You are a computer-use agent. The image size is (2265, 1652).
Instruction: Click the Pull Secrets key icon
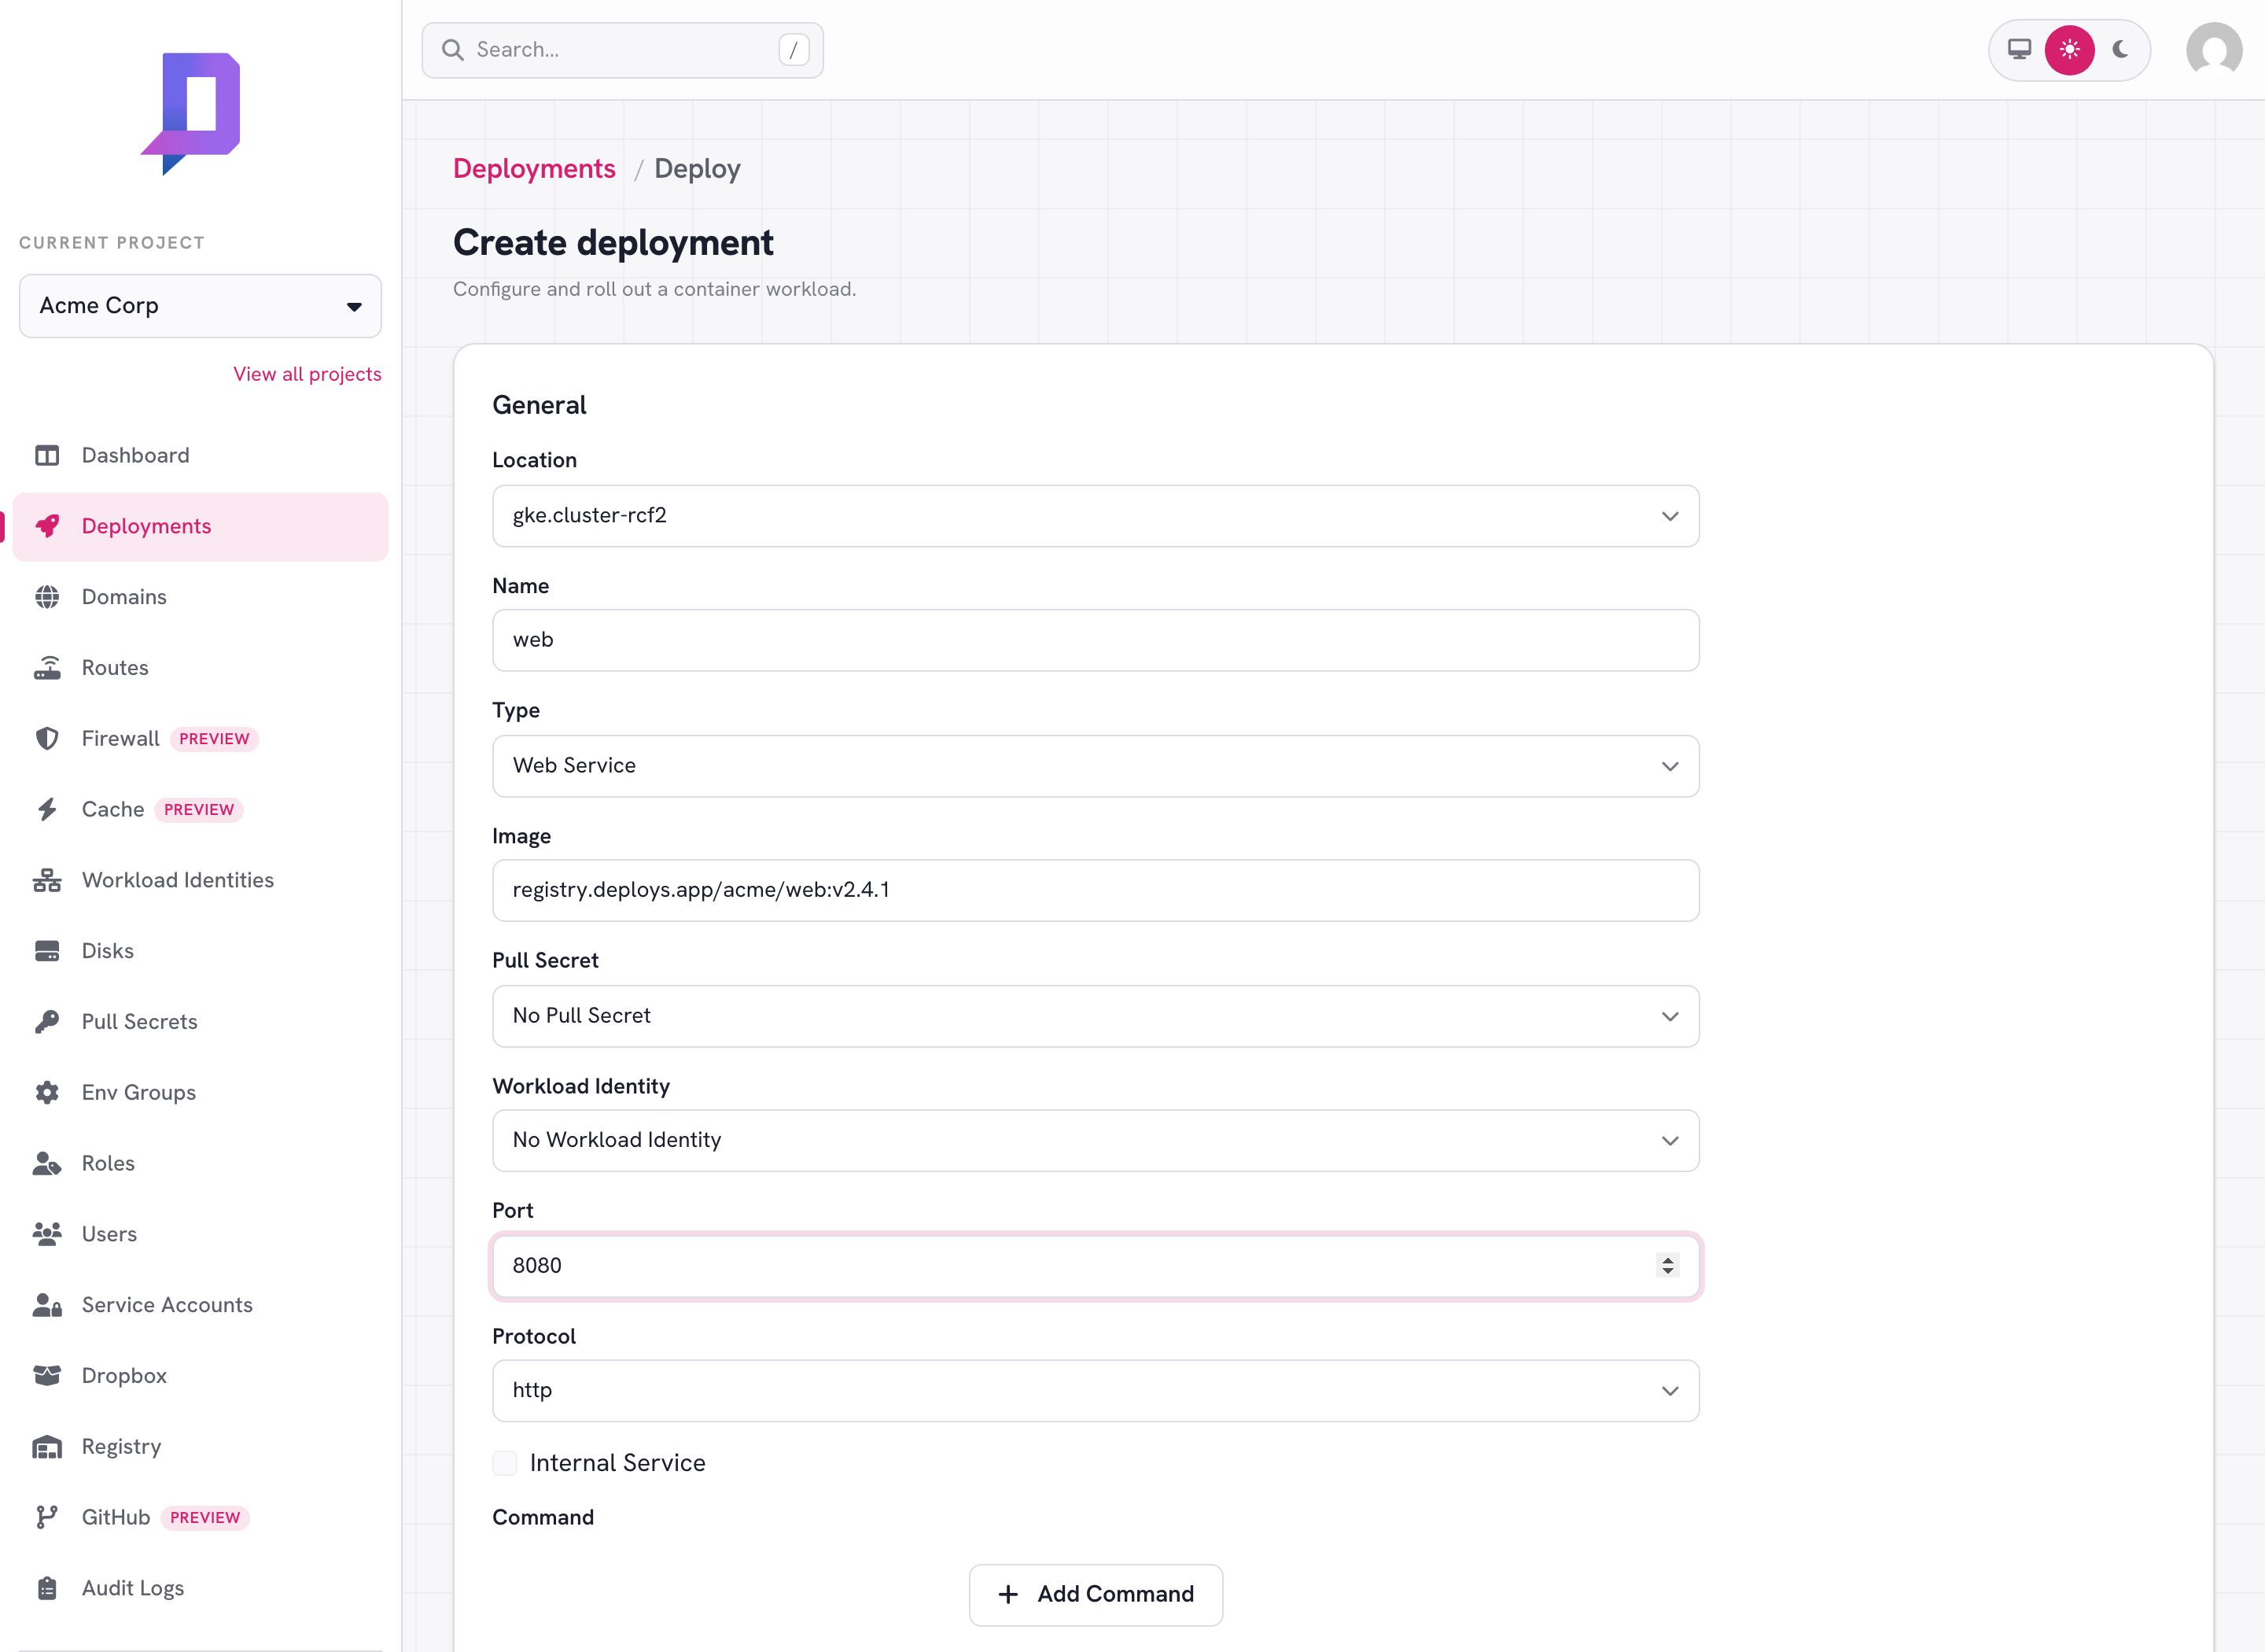[47, 1022]
